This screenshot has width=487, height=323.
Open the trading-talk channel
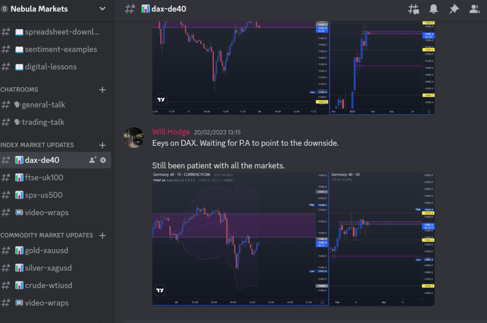coord(56,122)
